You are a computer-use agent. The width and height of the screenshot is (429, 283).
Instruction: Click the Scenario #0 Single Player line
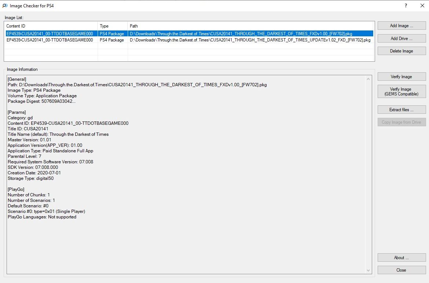pos(46,211)
